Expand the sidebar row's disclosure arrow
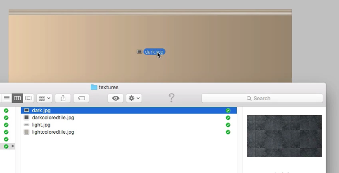 [13, 146]
